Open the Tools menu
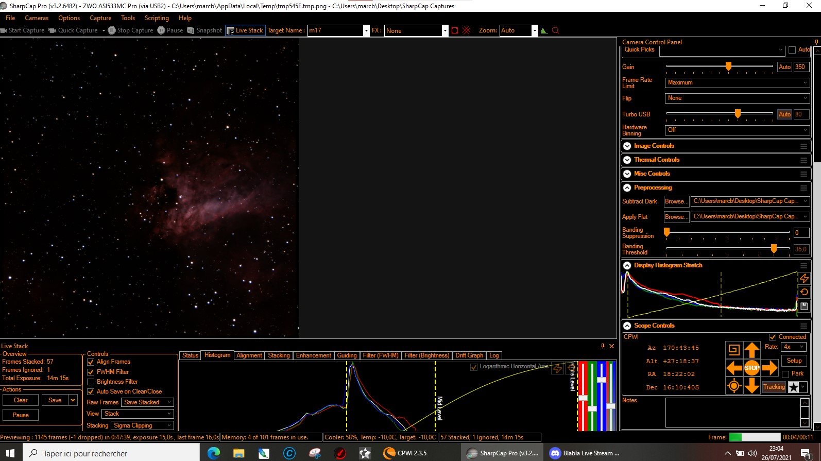The width and height of the screenshot is (821, 461). click(x=128, y=18)
